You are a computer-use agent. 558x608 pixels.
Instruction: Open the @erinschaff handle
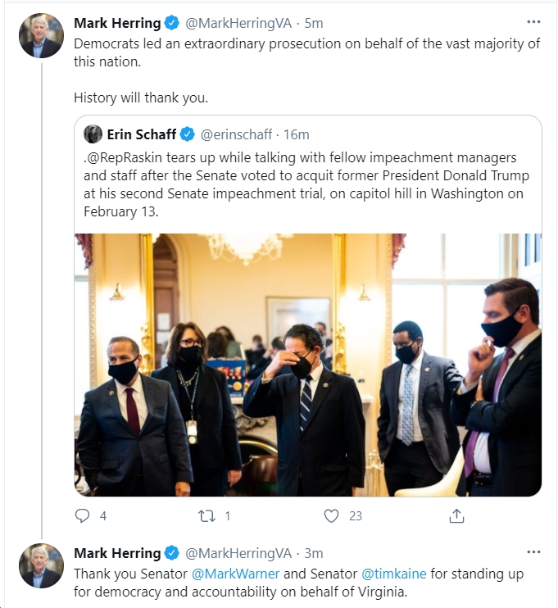tap(236, 134)
